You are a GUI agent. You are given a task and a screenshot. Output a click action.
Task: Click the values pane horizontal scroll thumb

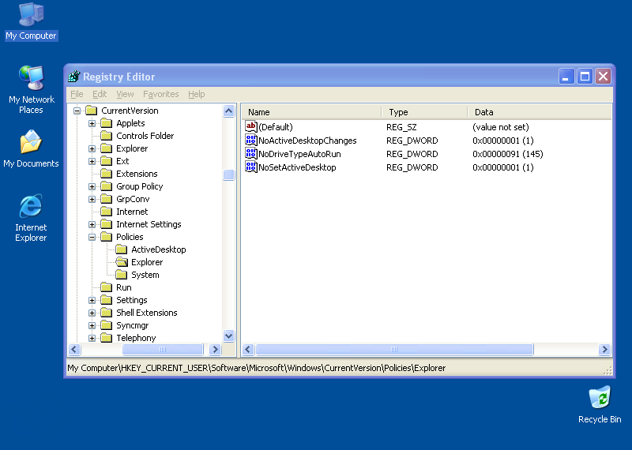click(x=394, y=349)
